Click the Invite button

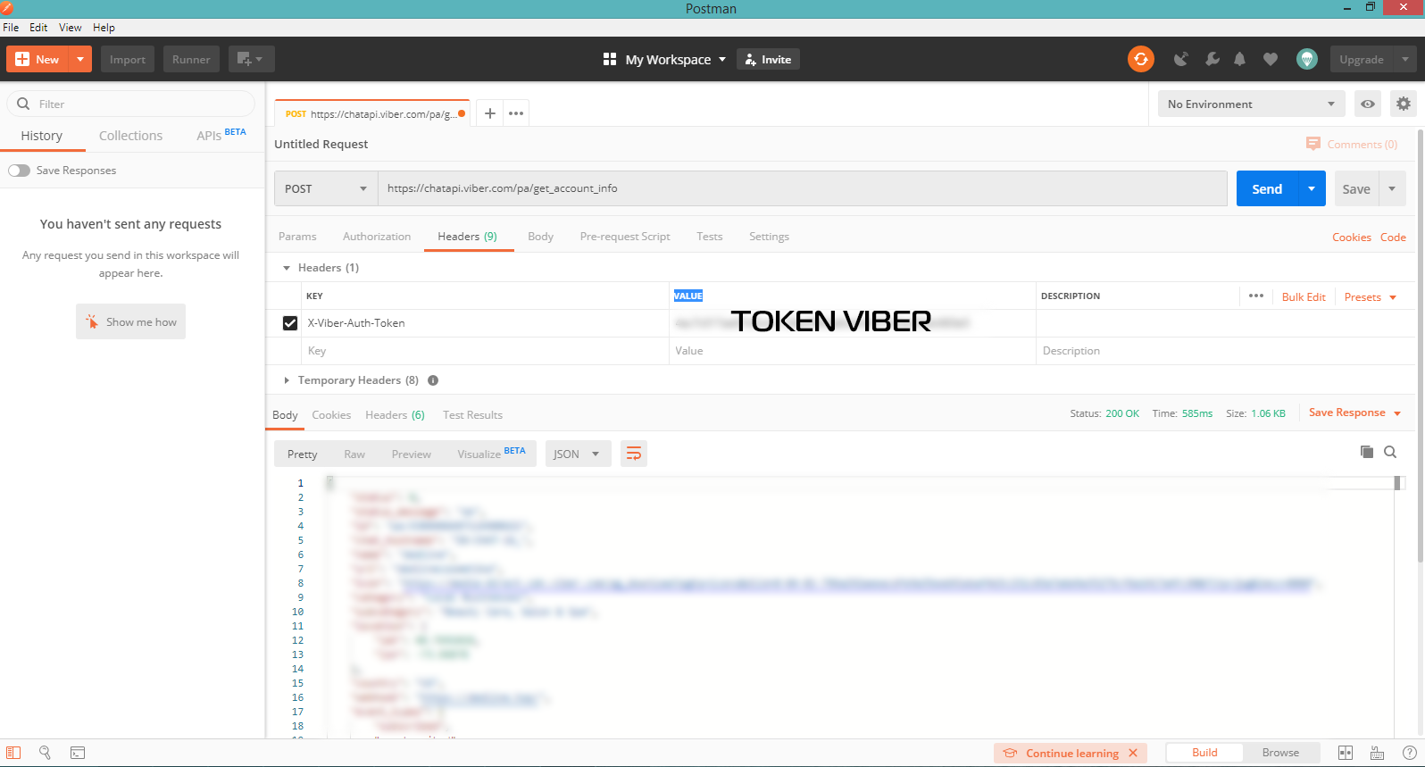coord(768,59)
